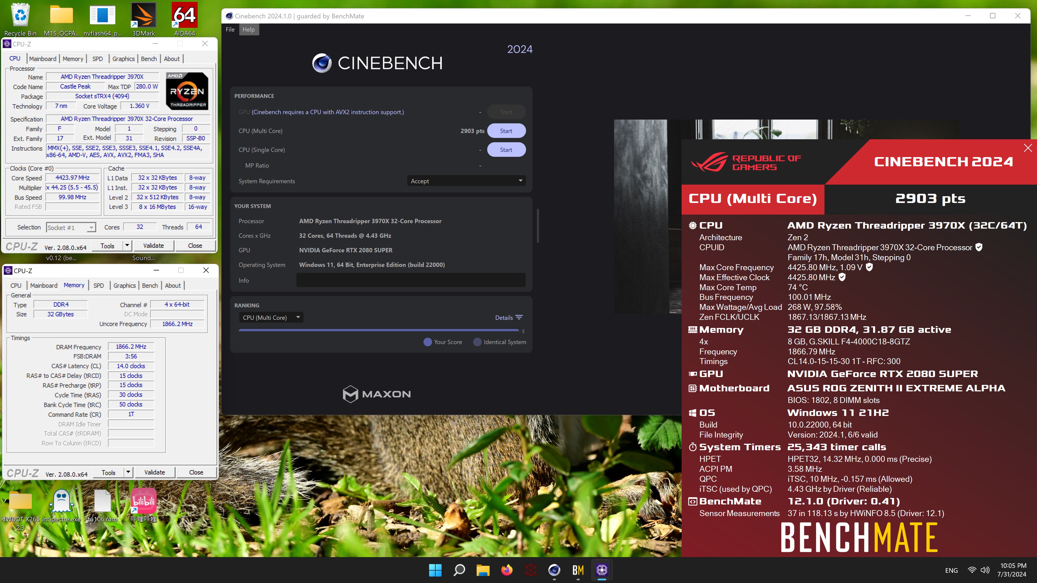Open File Explorer from the taskbar
Screen dimensions: 1037x583
click(483, 570)
